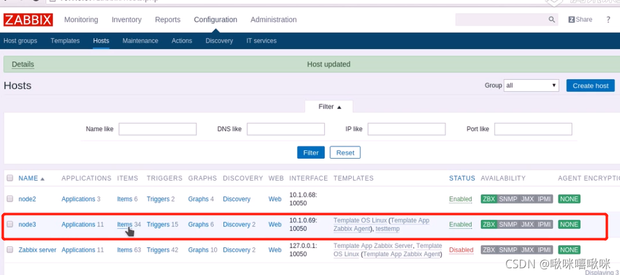
Task: Click the NONE encryption badge for Zabbix server
Action: [569, 250]
